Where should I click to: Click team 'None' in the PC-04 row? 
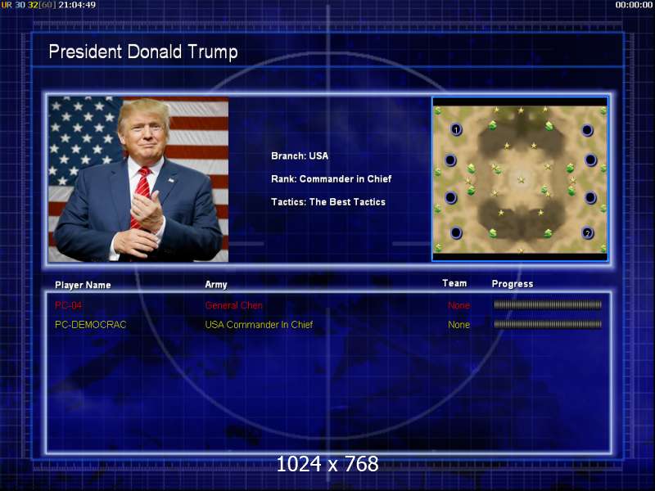[458, 305]
